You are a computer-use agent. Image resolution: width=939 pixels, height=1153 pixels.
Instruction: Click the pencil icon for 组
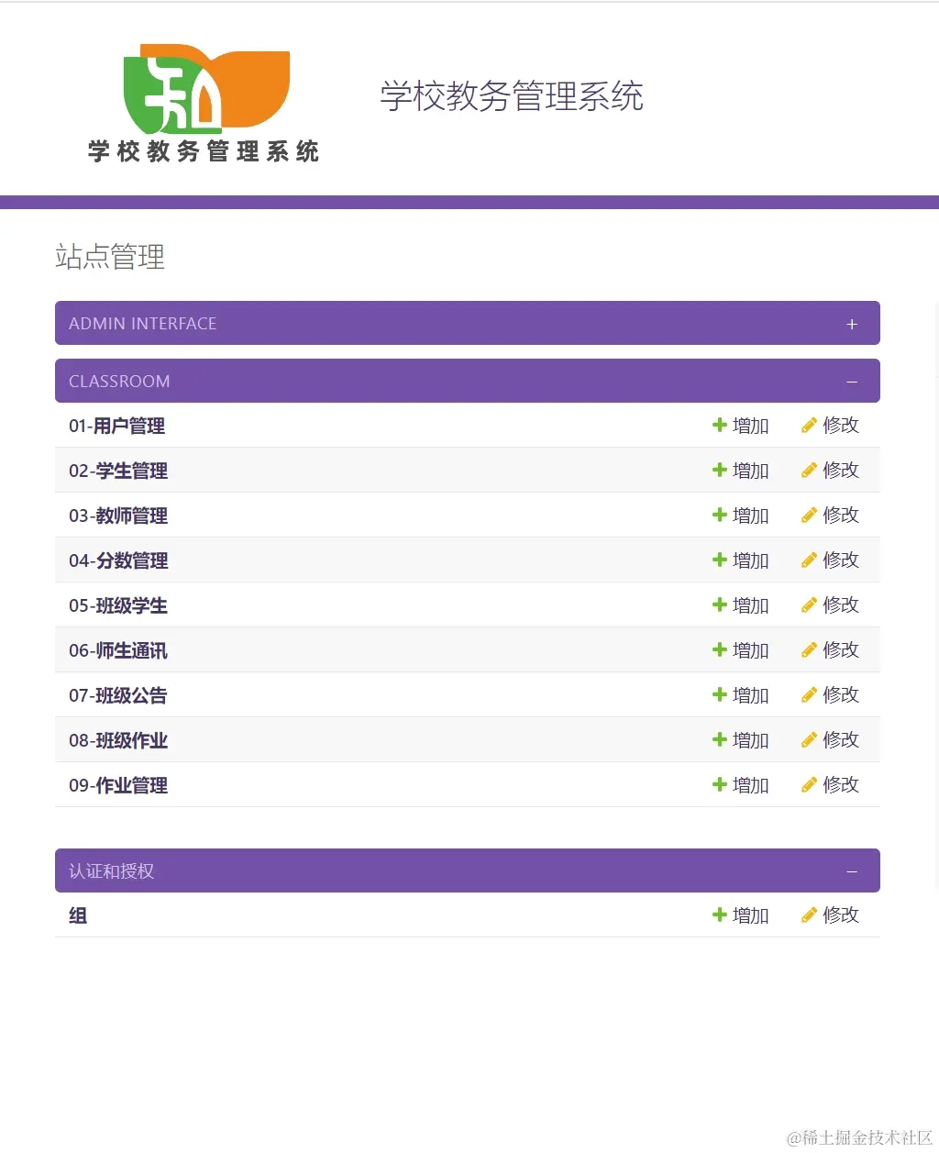coord(809,915)
